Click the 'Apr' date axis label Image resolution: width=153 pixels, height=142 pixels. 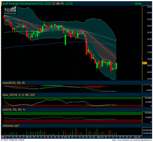[135, 137]
